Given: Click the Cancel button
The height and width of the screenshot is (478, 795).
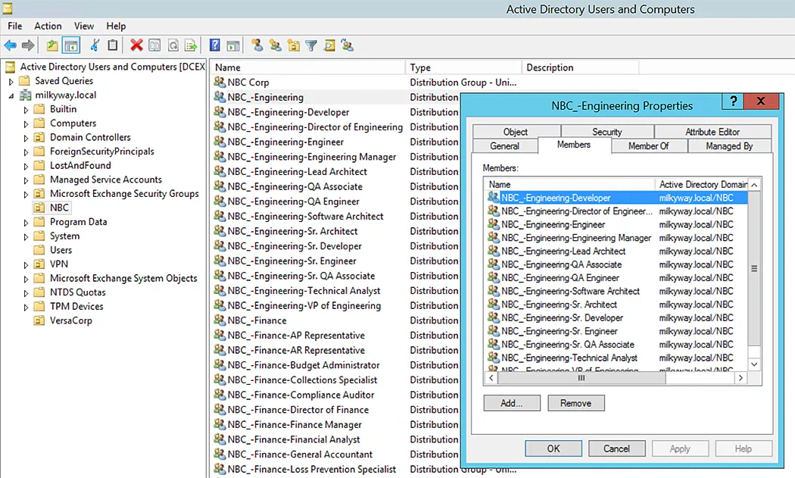Looking at the screenshot, I should pos(616,448).
